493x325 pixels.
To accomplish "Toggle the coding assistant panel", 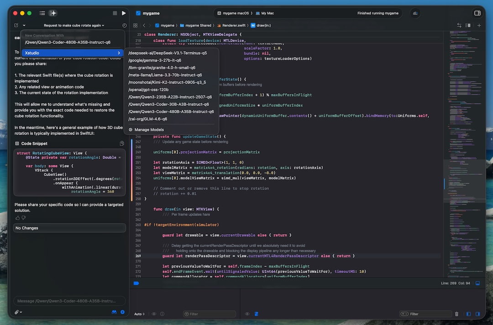I will click(53, 13).
